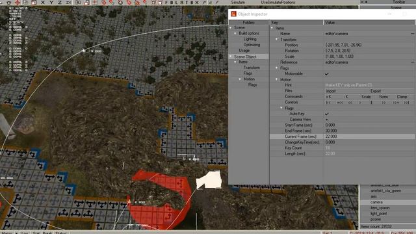Screen dimensions: 416x234
Task: Toggle the Motionable flag checkbox
Action: tap(326, 73)
